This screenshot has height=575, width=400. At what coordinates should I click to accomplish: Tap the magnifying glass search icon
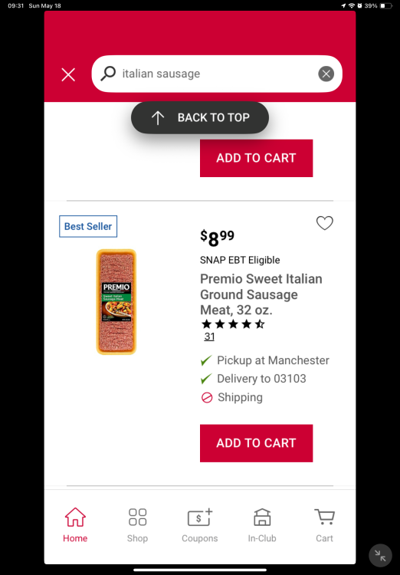[108, 74]
